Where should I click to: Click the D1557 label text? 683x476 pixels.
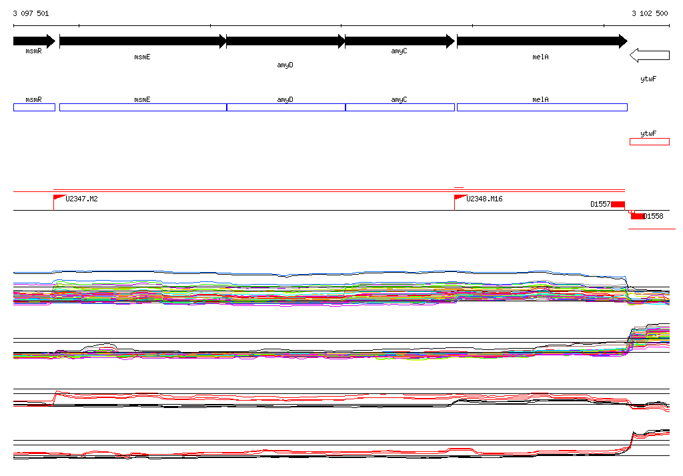click(x=600, y=204)
